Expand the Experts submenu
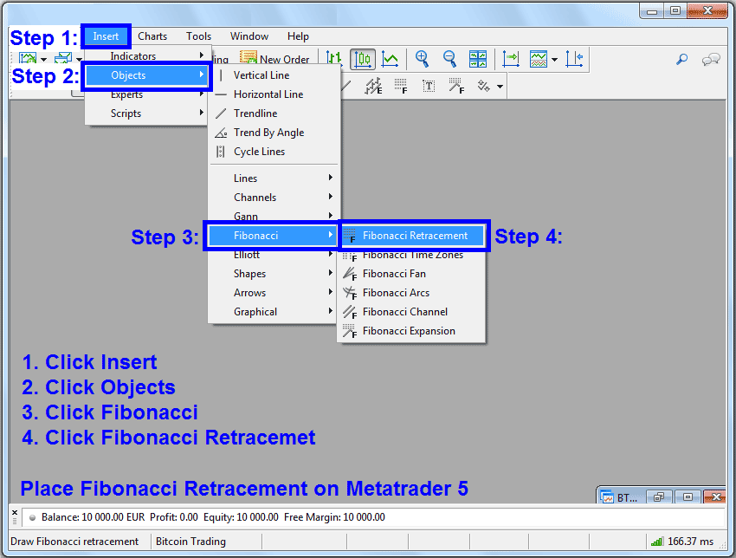This screenshot has width=736, height=558. point(146,94)
